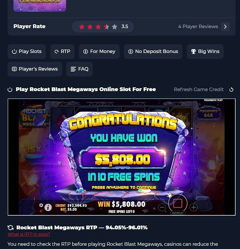
Task: Open the game info icon
Action: coord(48,207)
